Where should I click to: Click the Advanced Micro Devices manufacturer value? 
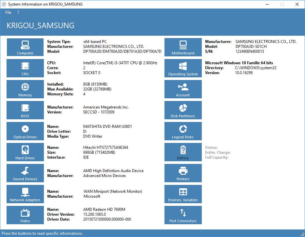105,176
